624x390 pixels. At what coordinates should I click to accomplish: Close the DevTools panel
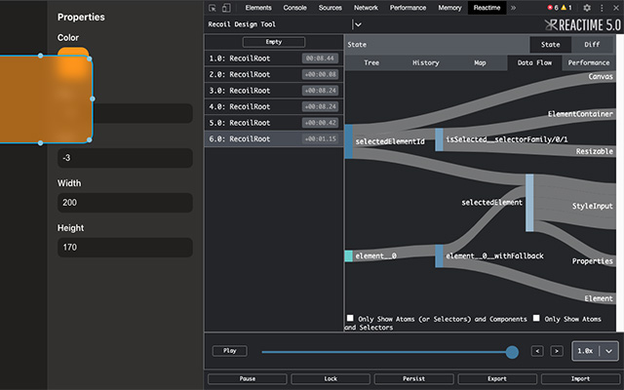click(615, 8)
